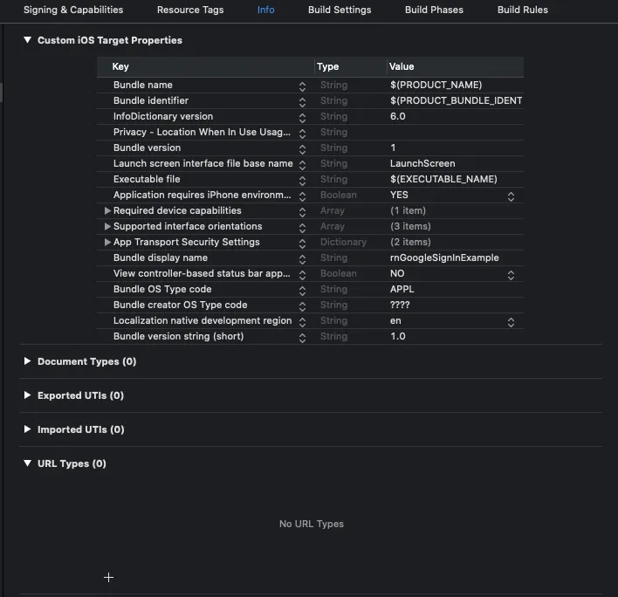The width and height of the screenshot is (618, 597).
Task: Select empty Privacy Location usage value field
Action: click(x=456, y=132)
